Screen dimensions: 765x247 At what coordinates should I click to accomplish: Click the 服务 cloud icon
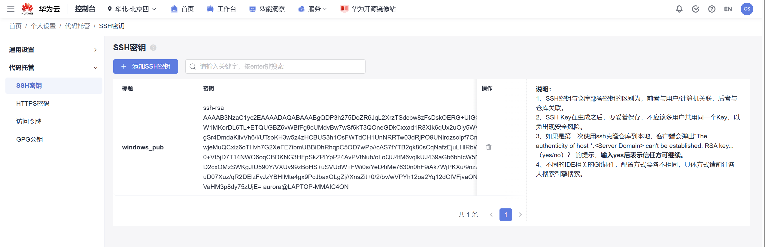(x=301, y=9)
